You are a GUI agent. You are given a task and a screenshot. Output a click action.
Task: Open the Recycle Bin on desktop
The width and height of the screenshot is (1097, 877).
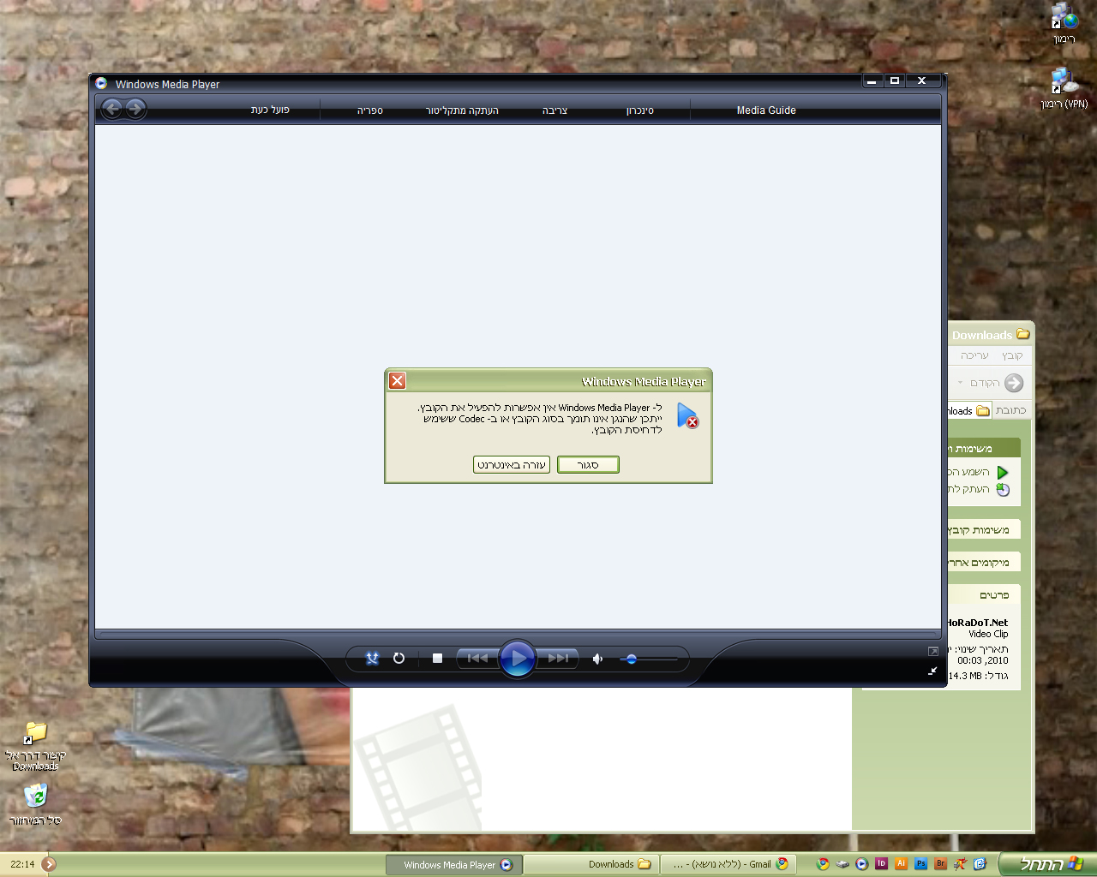pyautogui.click(x=35, y=803)
